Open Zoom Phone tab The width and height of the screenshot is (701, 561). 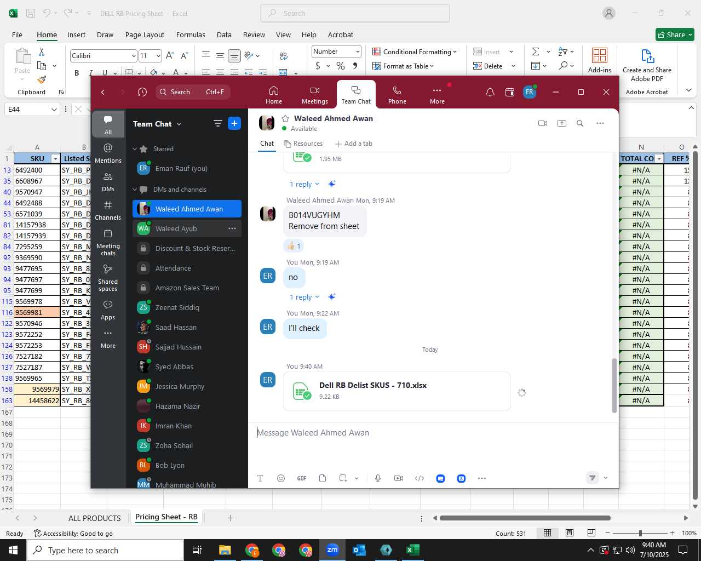click(x=397, y=95)
